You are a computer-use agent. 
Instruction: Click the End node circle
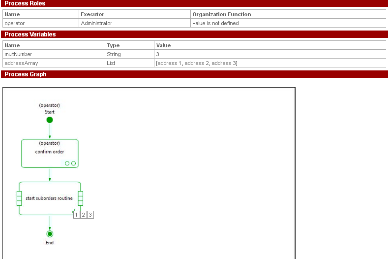50,234
